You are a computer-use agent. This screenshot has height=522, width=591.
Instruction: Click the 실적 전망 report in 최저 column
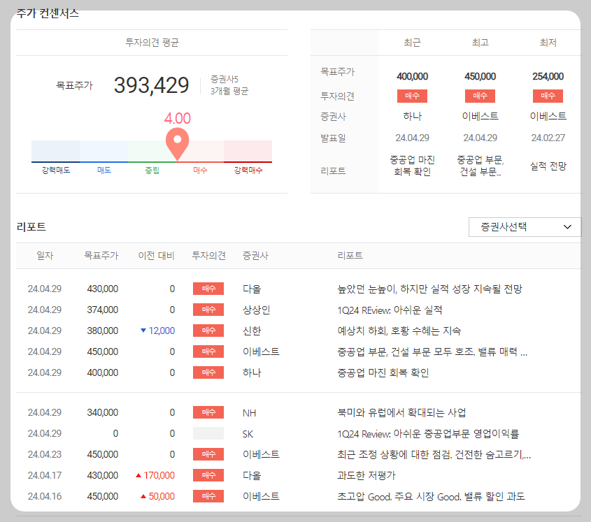click(x=548, y=166)
